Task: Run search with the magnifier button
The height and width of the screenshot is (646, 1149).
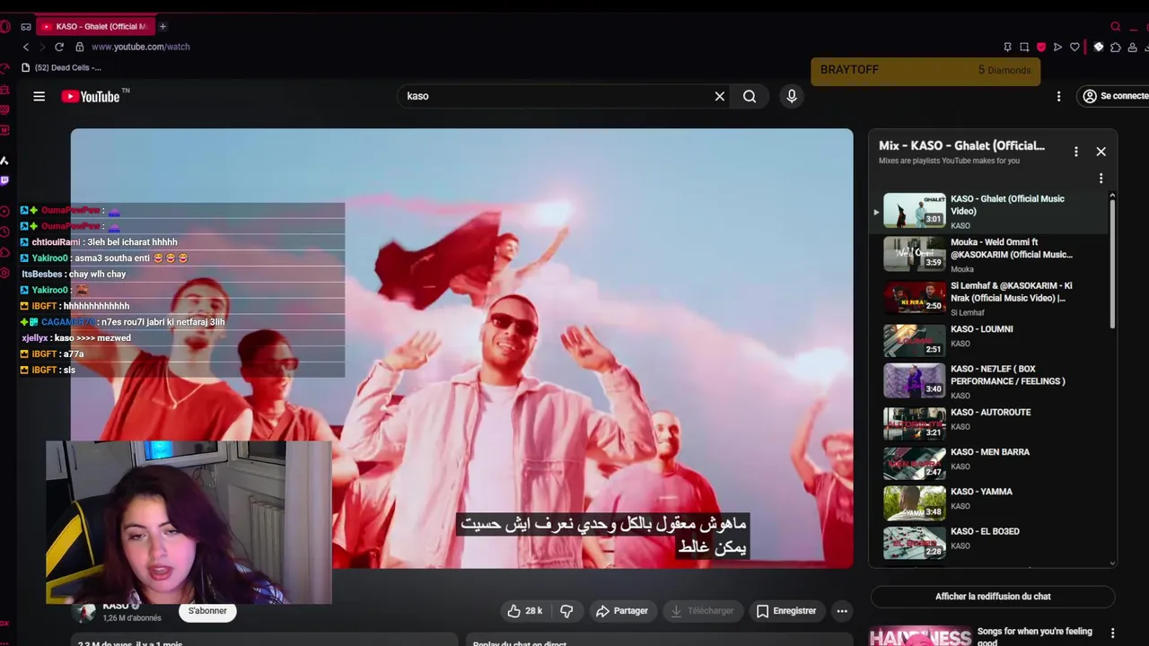Action: click(x=750, y=96)
